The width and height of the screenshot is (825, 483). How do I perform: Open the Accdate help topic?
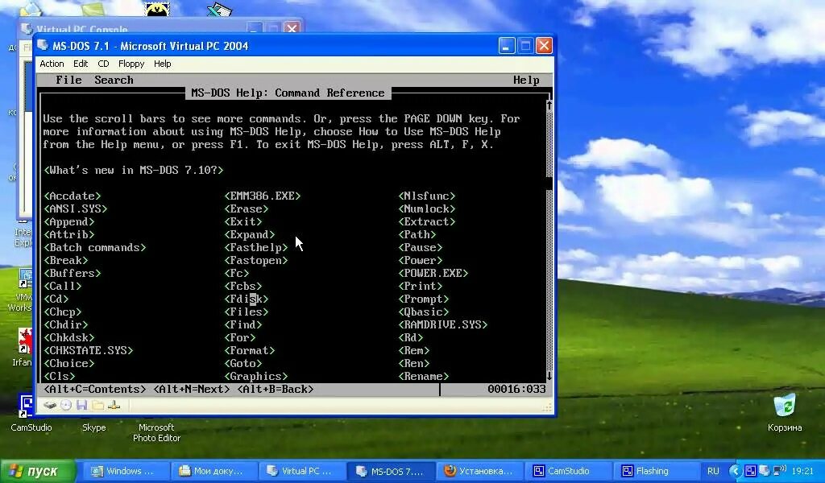pyautogui.click(x=72, y=196)
